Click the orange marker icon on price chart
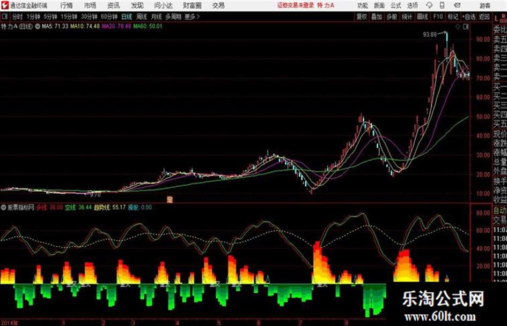This screenshot has width=507, height=326. pyautogui.click(x=170, y=199)
